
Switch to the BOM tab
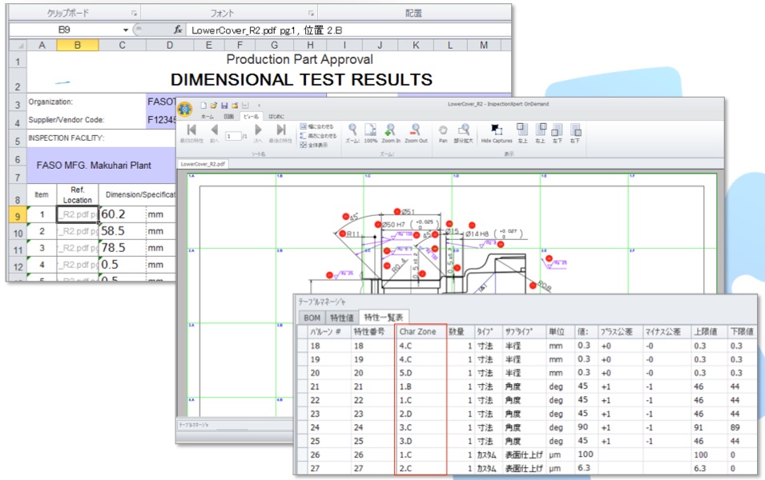[x=311, y=318]
